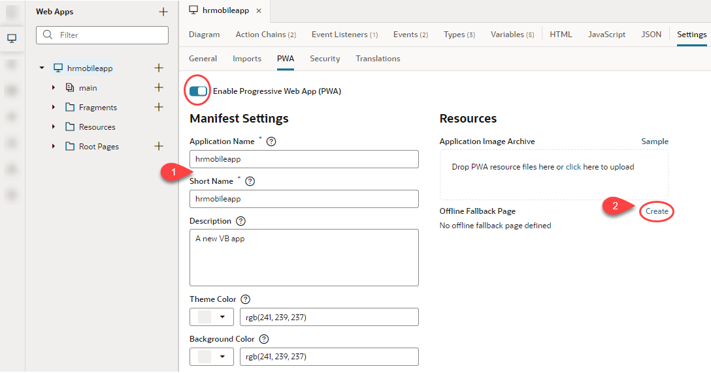Expand the Resources folder node
This screenshot has width=711, height=373.
[x=54, y=127]
